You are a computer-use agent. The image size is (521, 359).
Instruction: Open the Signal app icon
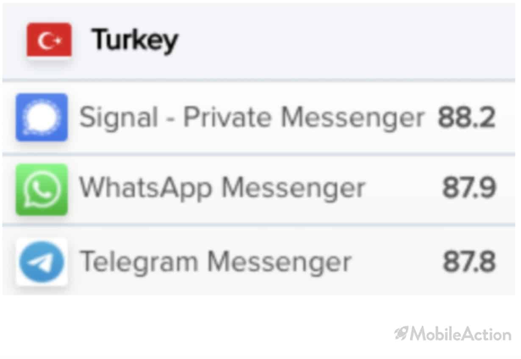(x=42, y=117)
